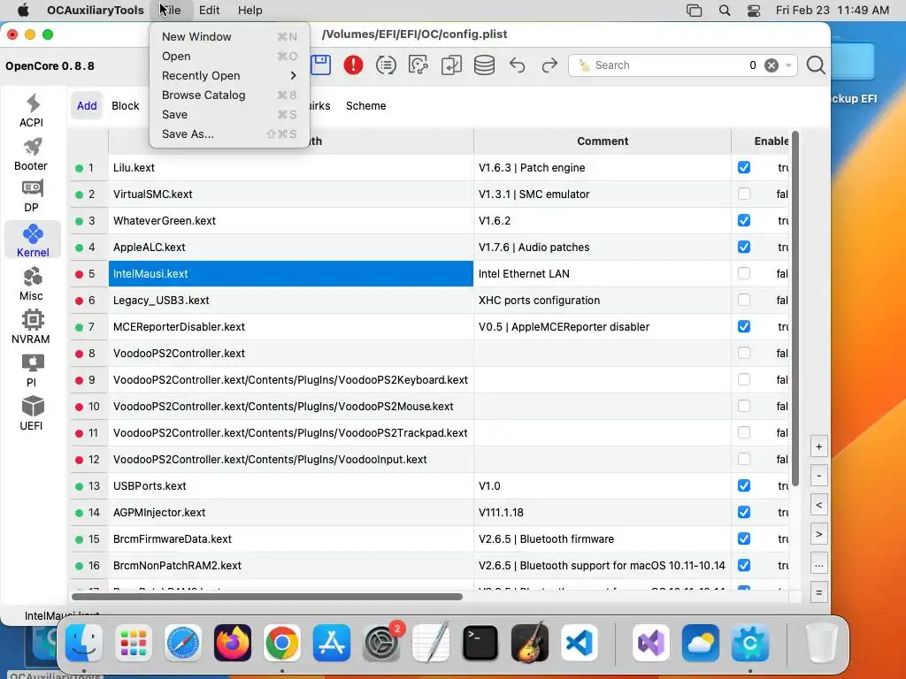
Task: Clear the search field with the X icon
Action: [x=772, y=65]
